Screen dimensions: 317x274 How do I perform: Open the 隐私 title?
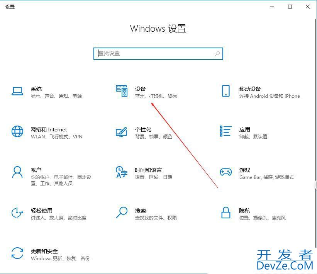(244, 211)
